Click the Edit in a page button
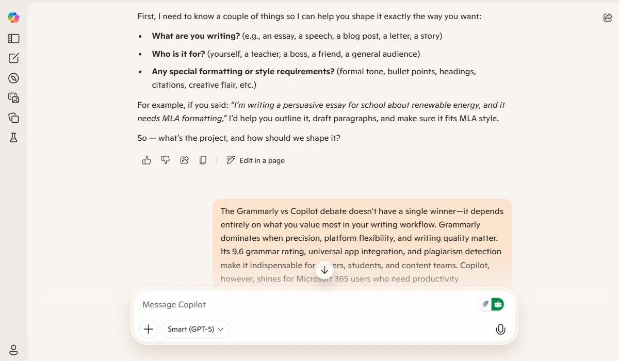 coord(255,160)
